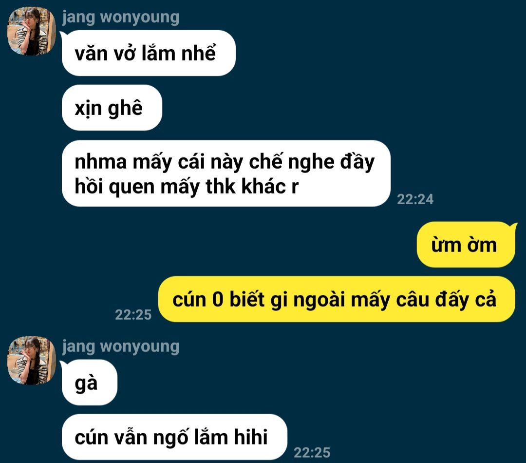Tap the lower jang wonyoung avatar
526x463 pixels.
32,360
